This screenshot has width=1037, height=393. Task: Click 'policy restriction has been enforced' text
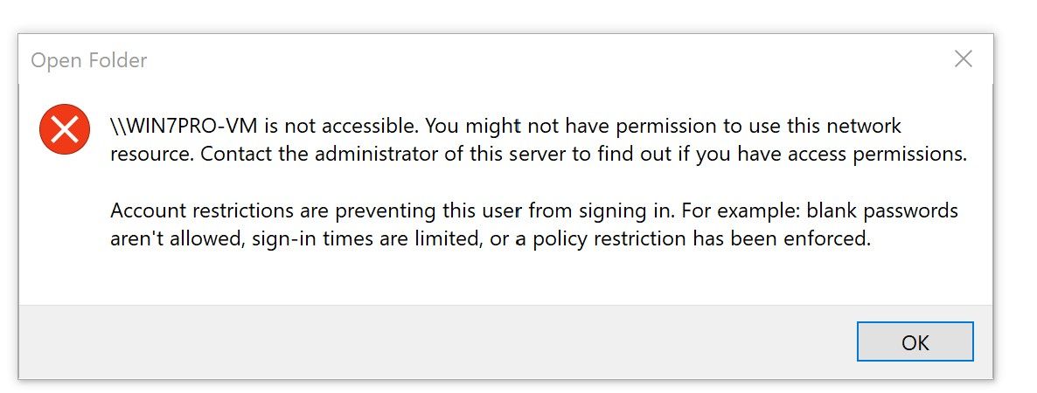point(700,238)
